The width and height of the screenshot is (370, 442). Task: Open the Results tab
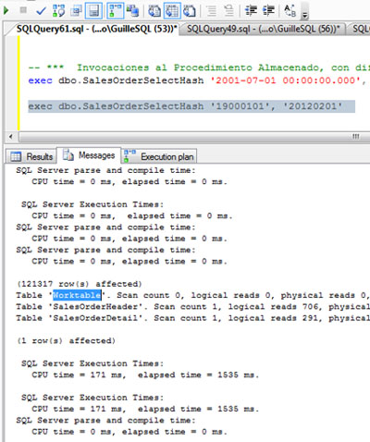(x=31, y=156)
